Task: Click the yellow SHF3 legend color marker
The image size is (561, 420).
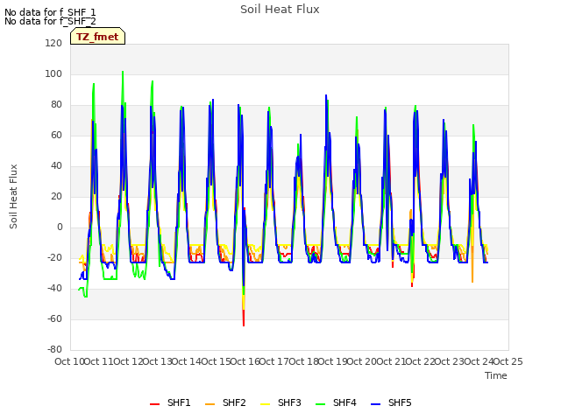Action: point(265,404)
